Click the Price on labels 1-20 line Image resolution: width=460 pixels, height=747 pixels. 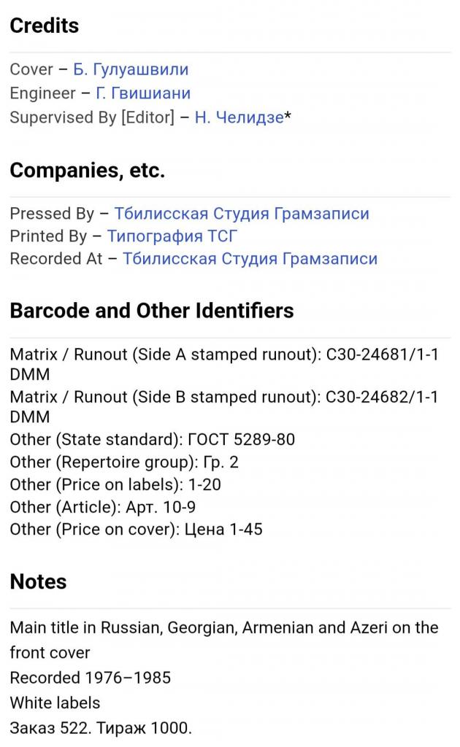(115, 484)
